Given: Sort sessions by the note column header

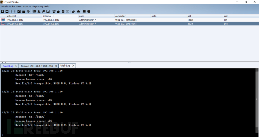Looking at the screenshot, I should click(169, 16).
